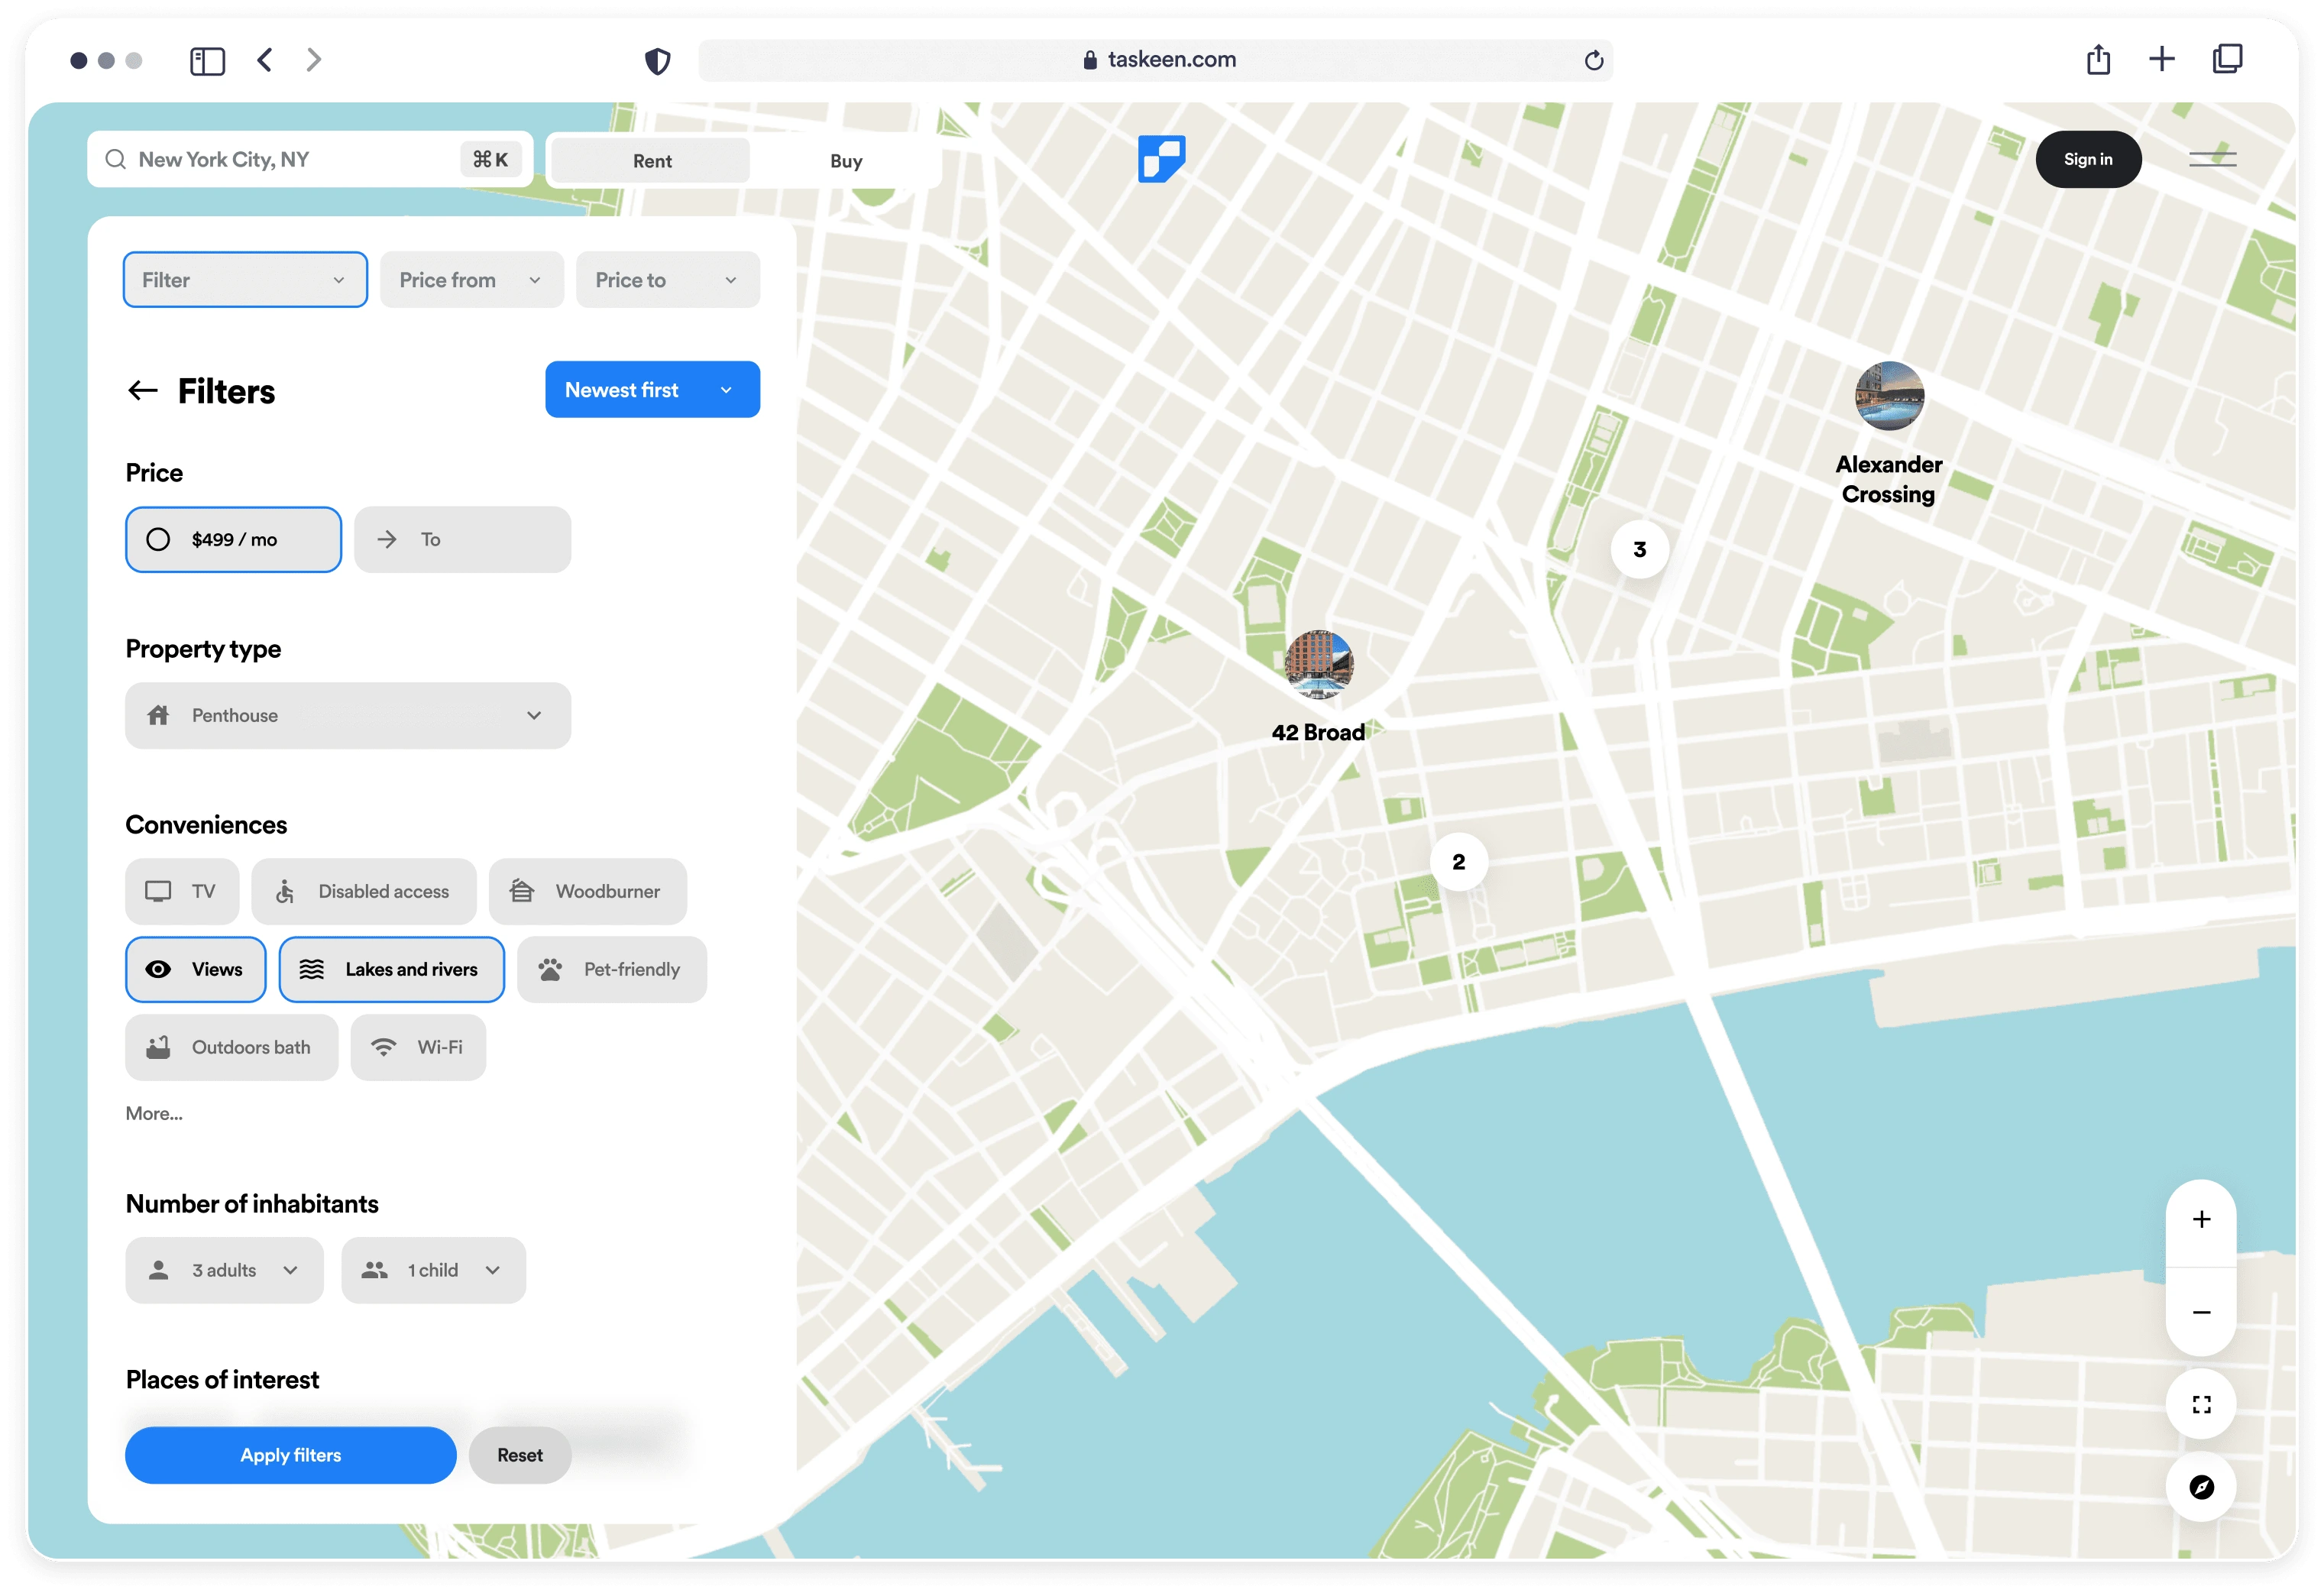The image size is (2324, 1593).
Task: Click the More... conveniences link
Action: [154, 1113]
